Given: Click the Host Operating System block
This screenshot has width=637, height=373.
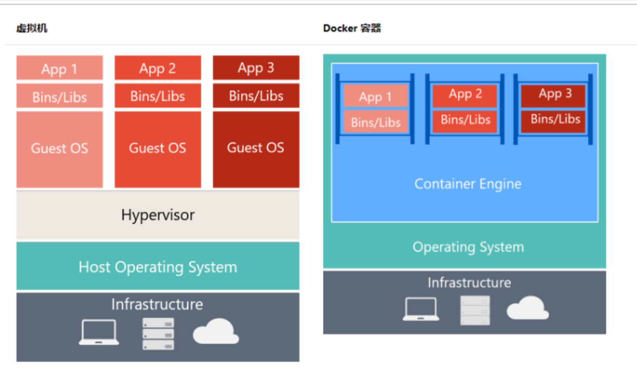Looking at the screenshot, I should pos(158,267).
